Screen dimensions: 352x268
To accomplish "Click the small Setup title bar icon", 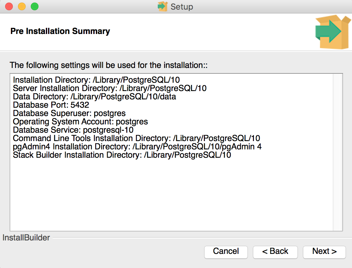I will click(x=163, y=6).
